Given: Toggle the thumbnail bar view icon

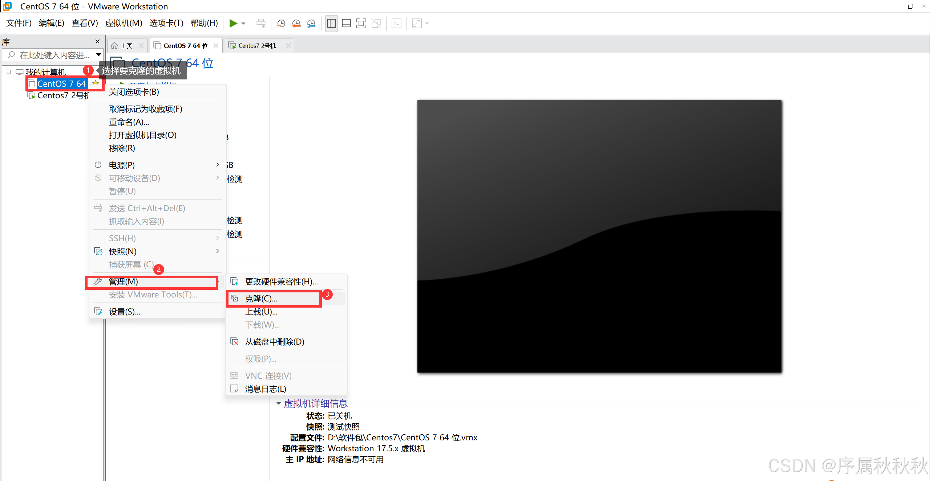Looking at the screenshot, I should tap(346, 24).
